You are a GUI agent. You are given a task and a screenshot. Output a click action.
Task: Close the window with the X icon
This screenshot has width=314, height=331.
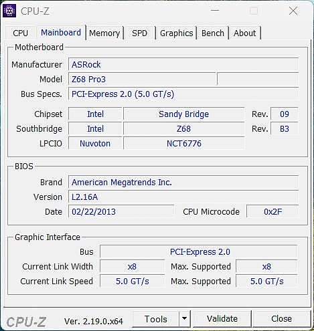click(x=293, y=11)
